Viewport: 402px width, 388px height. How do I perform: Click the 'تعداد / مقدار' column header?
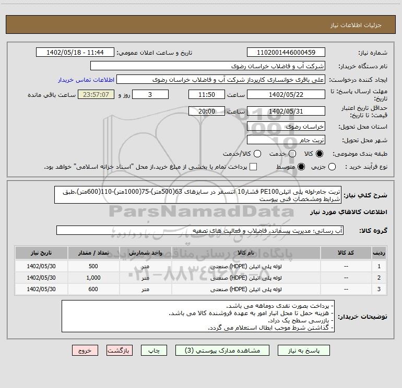coord(93,253)
